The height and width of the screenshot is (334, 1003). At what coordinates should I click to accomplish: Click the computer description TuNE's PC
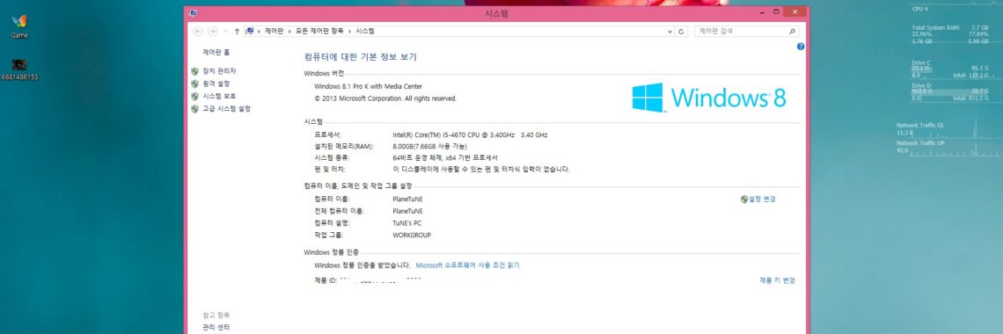tap(406, 223)
